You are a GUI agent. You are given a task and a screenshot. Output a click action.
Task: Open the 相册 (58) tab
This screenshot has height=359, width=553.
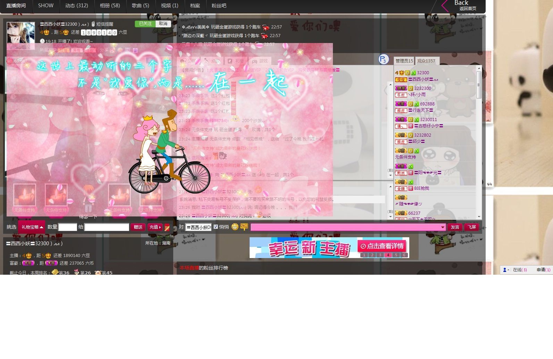point(110,6)
